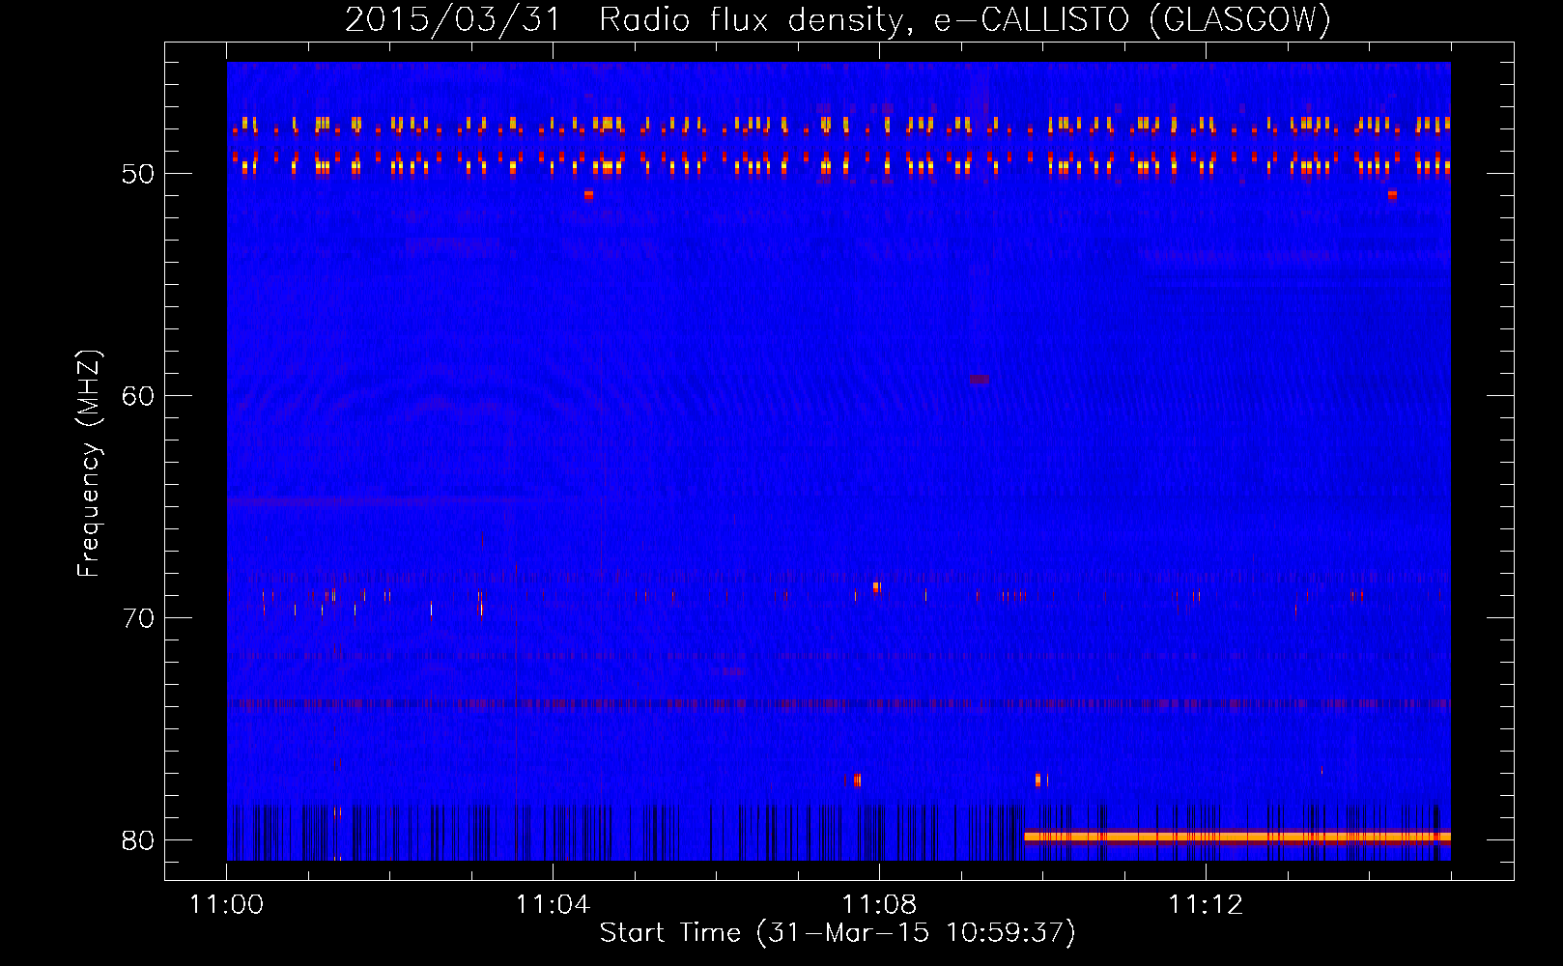This screenshot has width=1563, height=966.
Task: Click the 11:00 time tick label
Action: tap(227, 905)
